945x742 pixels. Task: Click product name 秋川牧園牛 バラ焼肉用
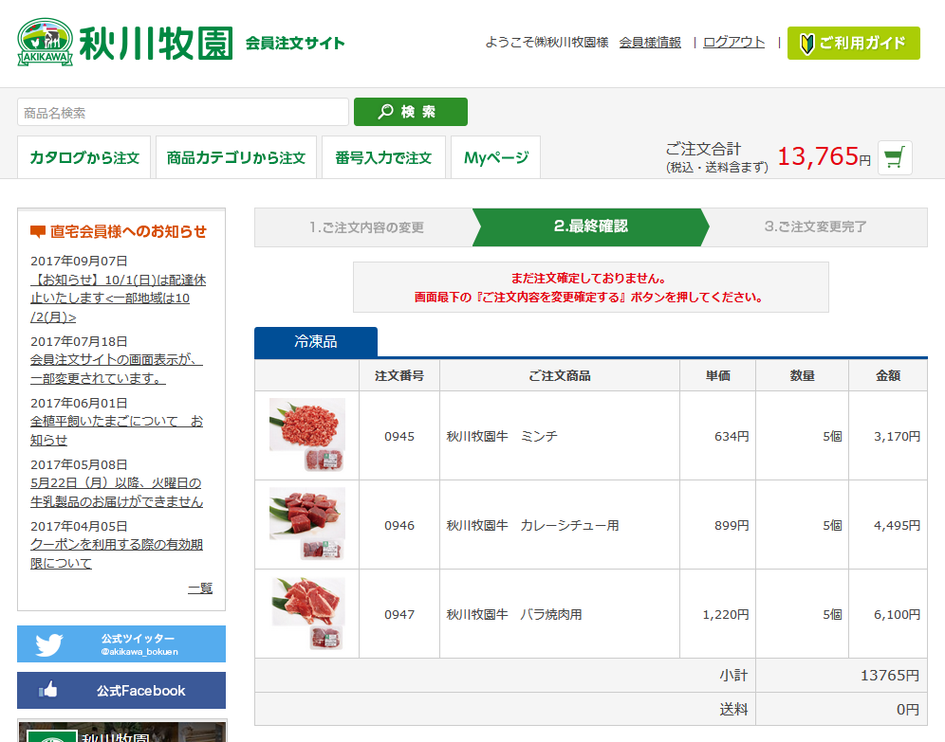pos(514,614)
